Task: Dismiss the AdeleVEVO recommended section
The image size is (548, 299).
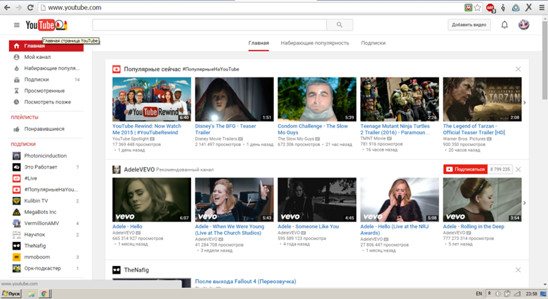Action: click(518, 169)
